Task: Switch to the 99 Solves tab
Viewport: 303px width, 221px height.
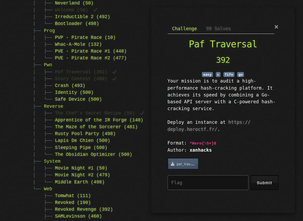Action: click(x=219, y=28)
